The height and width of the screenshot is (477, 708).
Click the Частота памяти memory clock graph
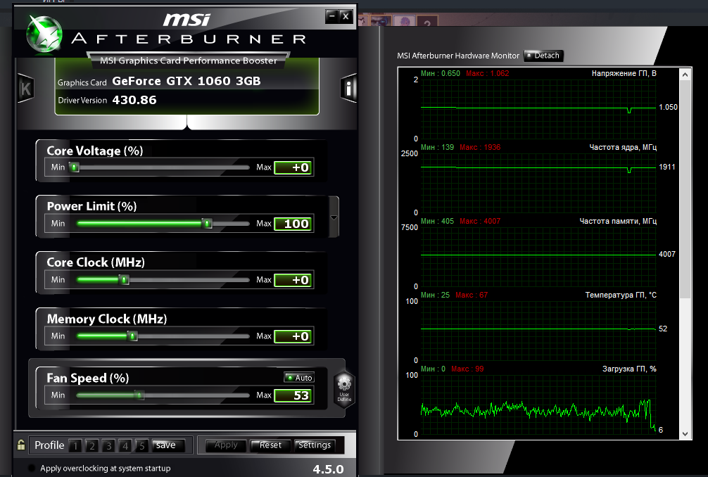point(538,257)
